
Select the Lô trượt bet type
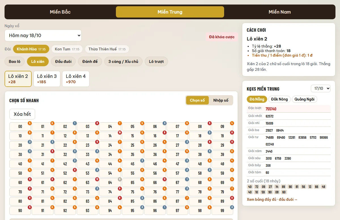pos(156,61)
